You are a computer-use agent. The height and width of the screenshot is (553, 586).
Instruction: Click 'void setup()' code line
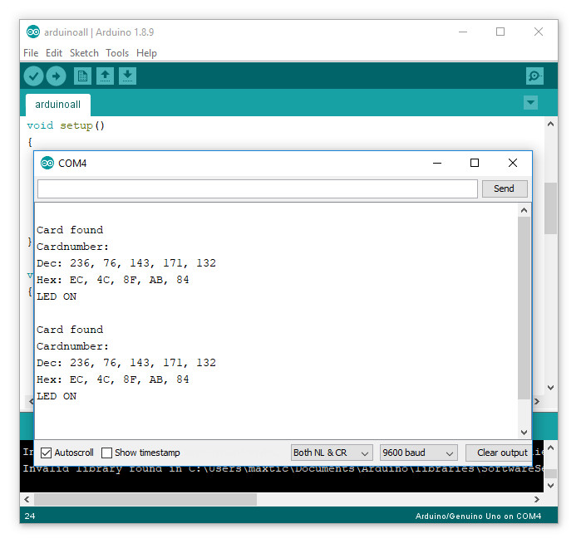(66, 125)
